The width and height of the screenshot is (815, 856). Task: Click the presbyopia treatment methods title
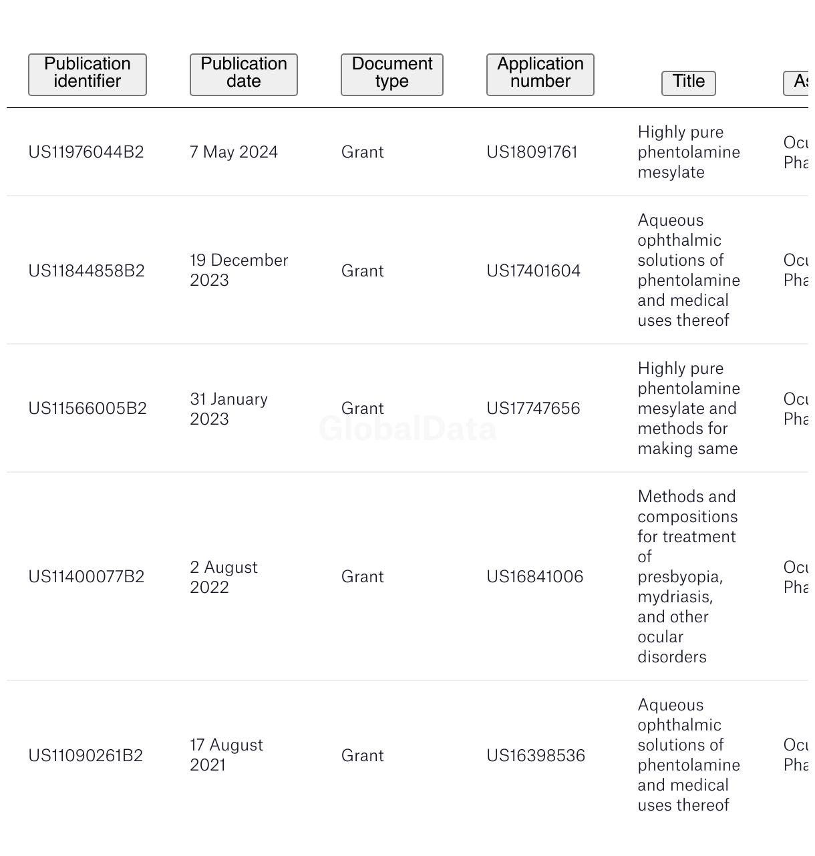(688, 577)
